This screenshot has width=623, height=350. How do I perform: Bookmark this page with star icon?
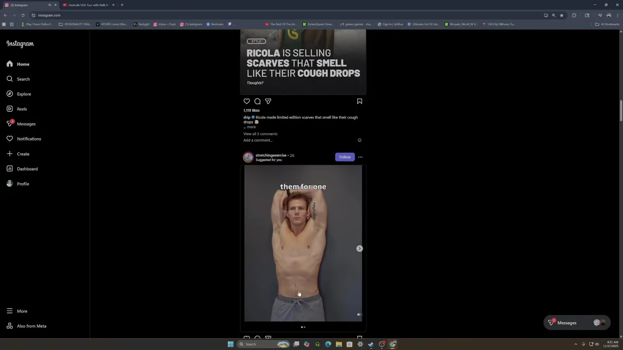coord(562,15)
